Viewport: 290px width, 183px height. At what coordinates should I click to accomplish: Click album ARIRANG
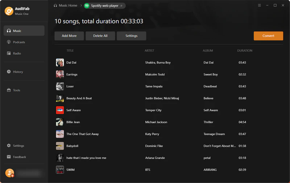pos(210,170)
